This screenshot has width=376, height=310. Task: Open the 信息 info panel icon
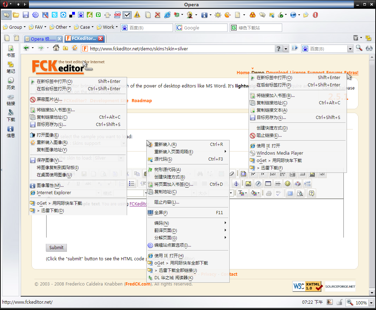(11, 132)
